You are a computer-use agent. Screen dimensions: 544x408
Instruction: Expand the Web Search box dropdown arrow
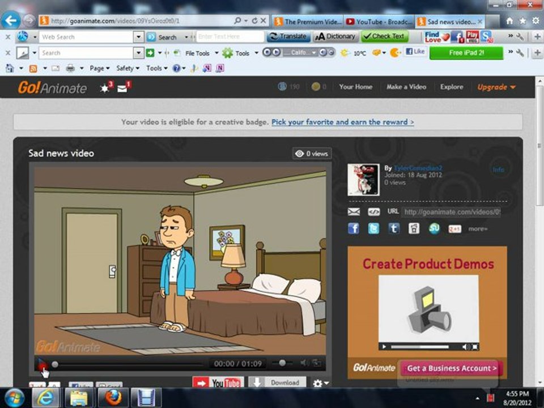(x=138, y=37)
